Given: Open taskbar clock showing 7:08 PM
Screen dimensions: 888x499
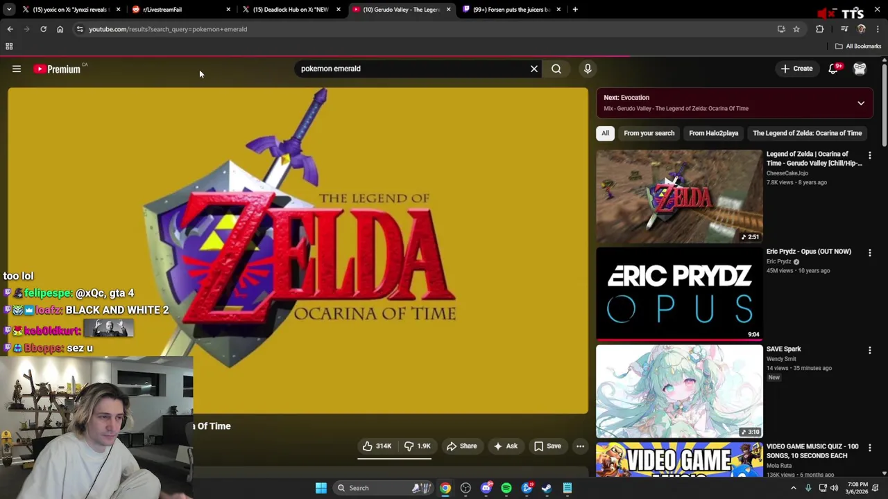Looking at the screenshot, I should point(857,488).
